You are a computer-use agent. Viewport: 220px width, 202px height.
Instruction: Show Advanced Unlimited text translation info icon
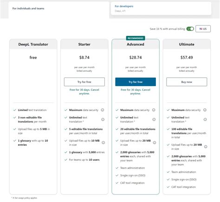point(154,120)
